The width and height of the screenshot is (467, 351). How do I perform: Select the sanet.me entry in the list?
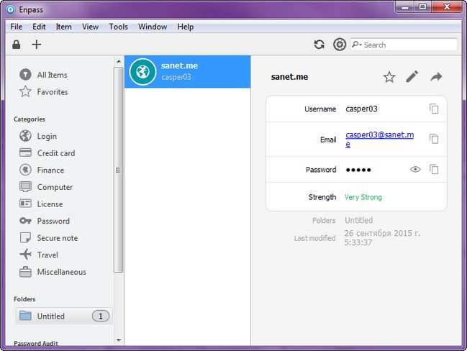[x=188, y=71]
